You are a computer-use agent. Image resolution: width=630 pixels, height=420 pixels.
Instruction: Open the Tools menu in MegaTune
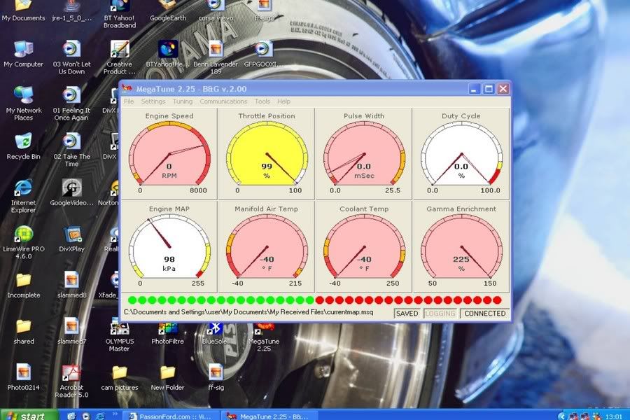262,101
